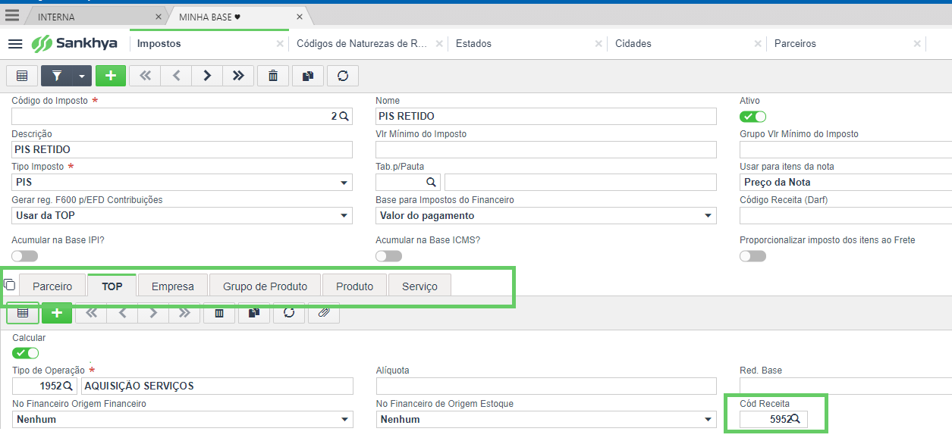Go to the first entry in the lower toolbar
Screen dimensions: 952x441
pyautogui.click(x=91, y=312)
